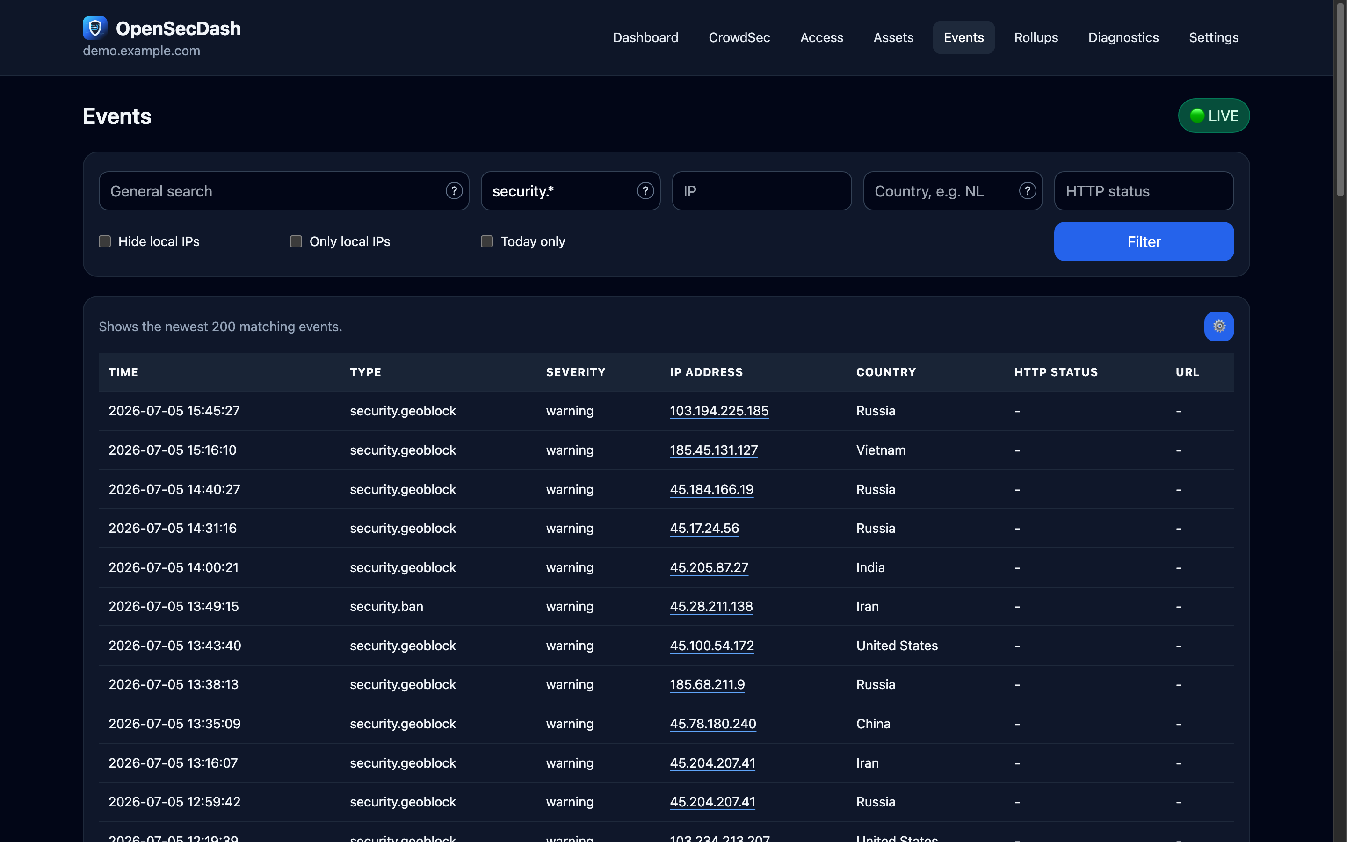Click the page vertical scrollbar thumb
Image resolution: width=1347 pixels, height=842 pixels.
coord(1340,99)
